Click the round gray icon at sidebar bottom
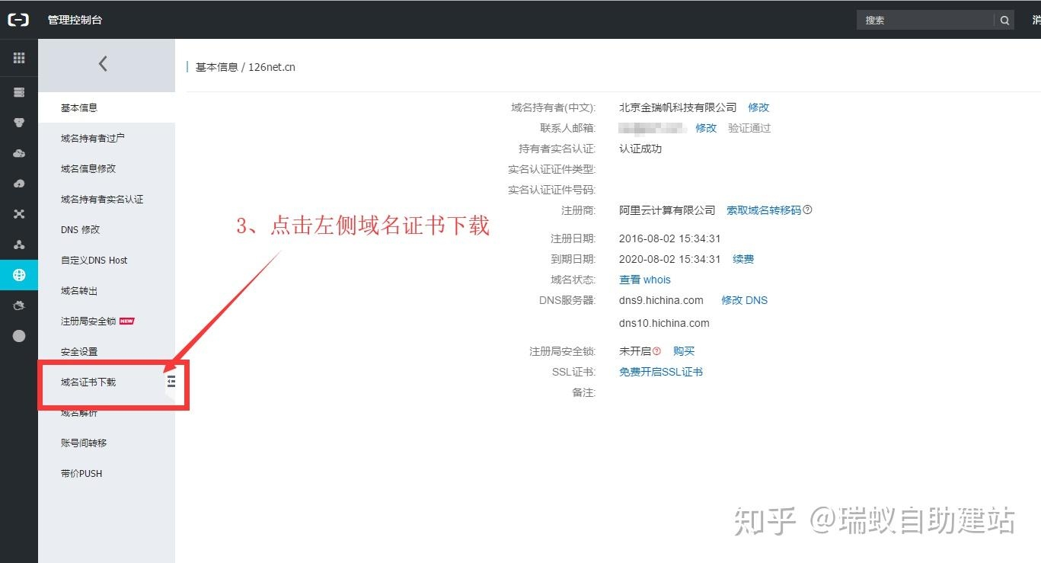 [19, 335]
